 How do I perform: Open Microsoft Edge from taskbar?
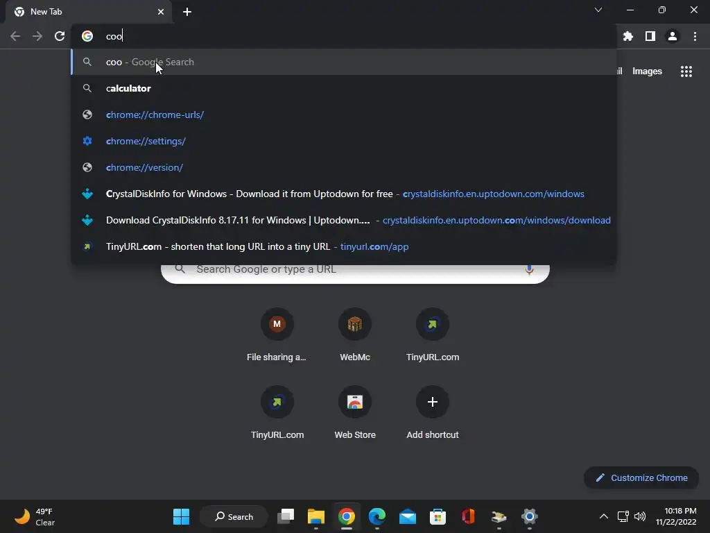click(x=376, y=516)
